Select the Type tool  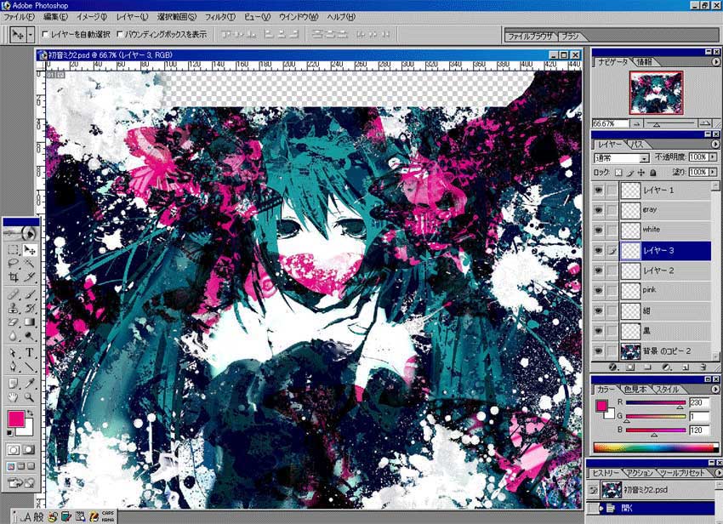coord(30,353)
